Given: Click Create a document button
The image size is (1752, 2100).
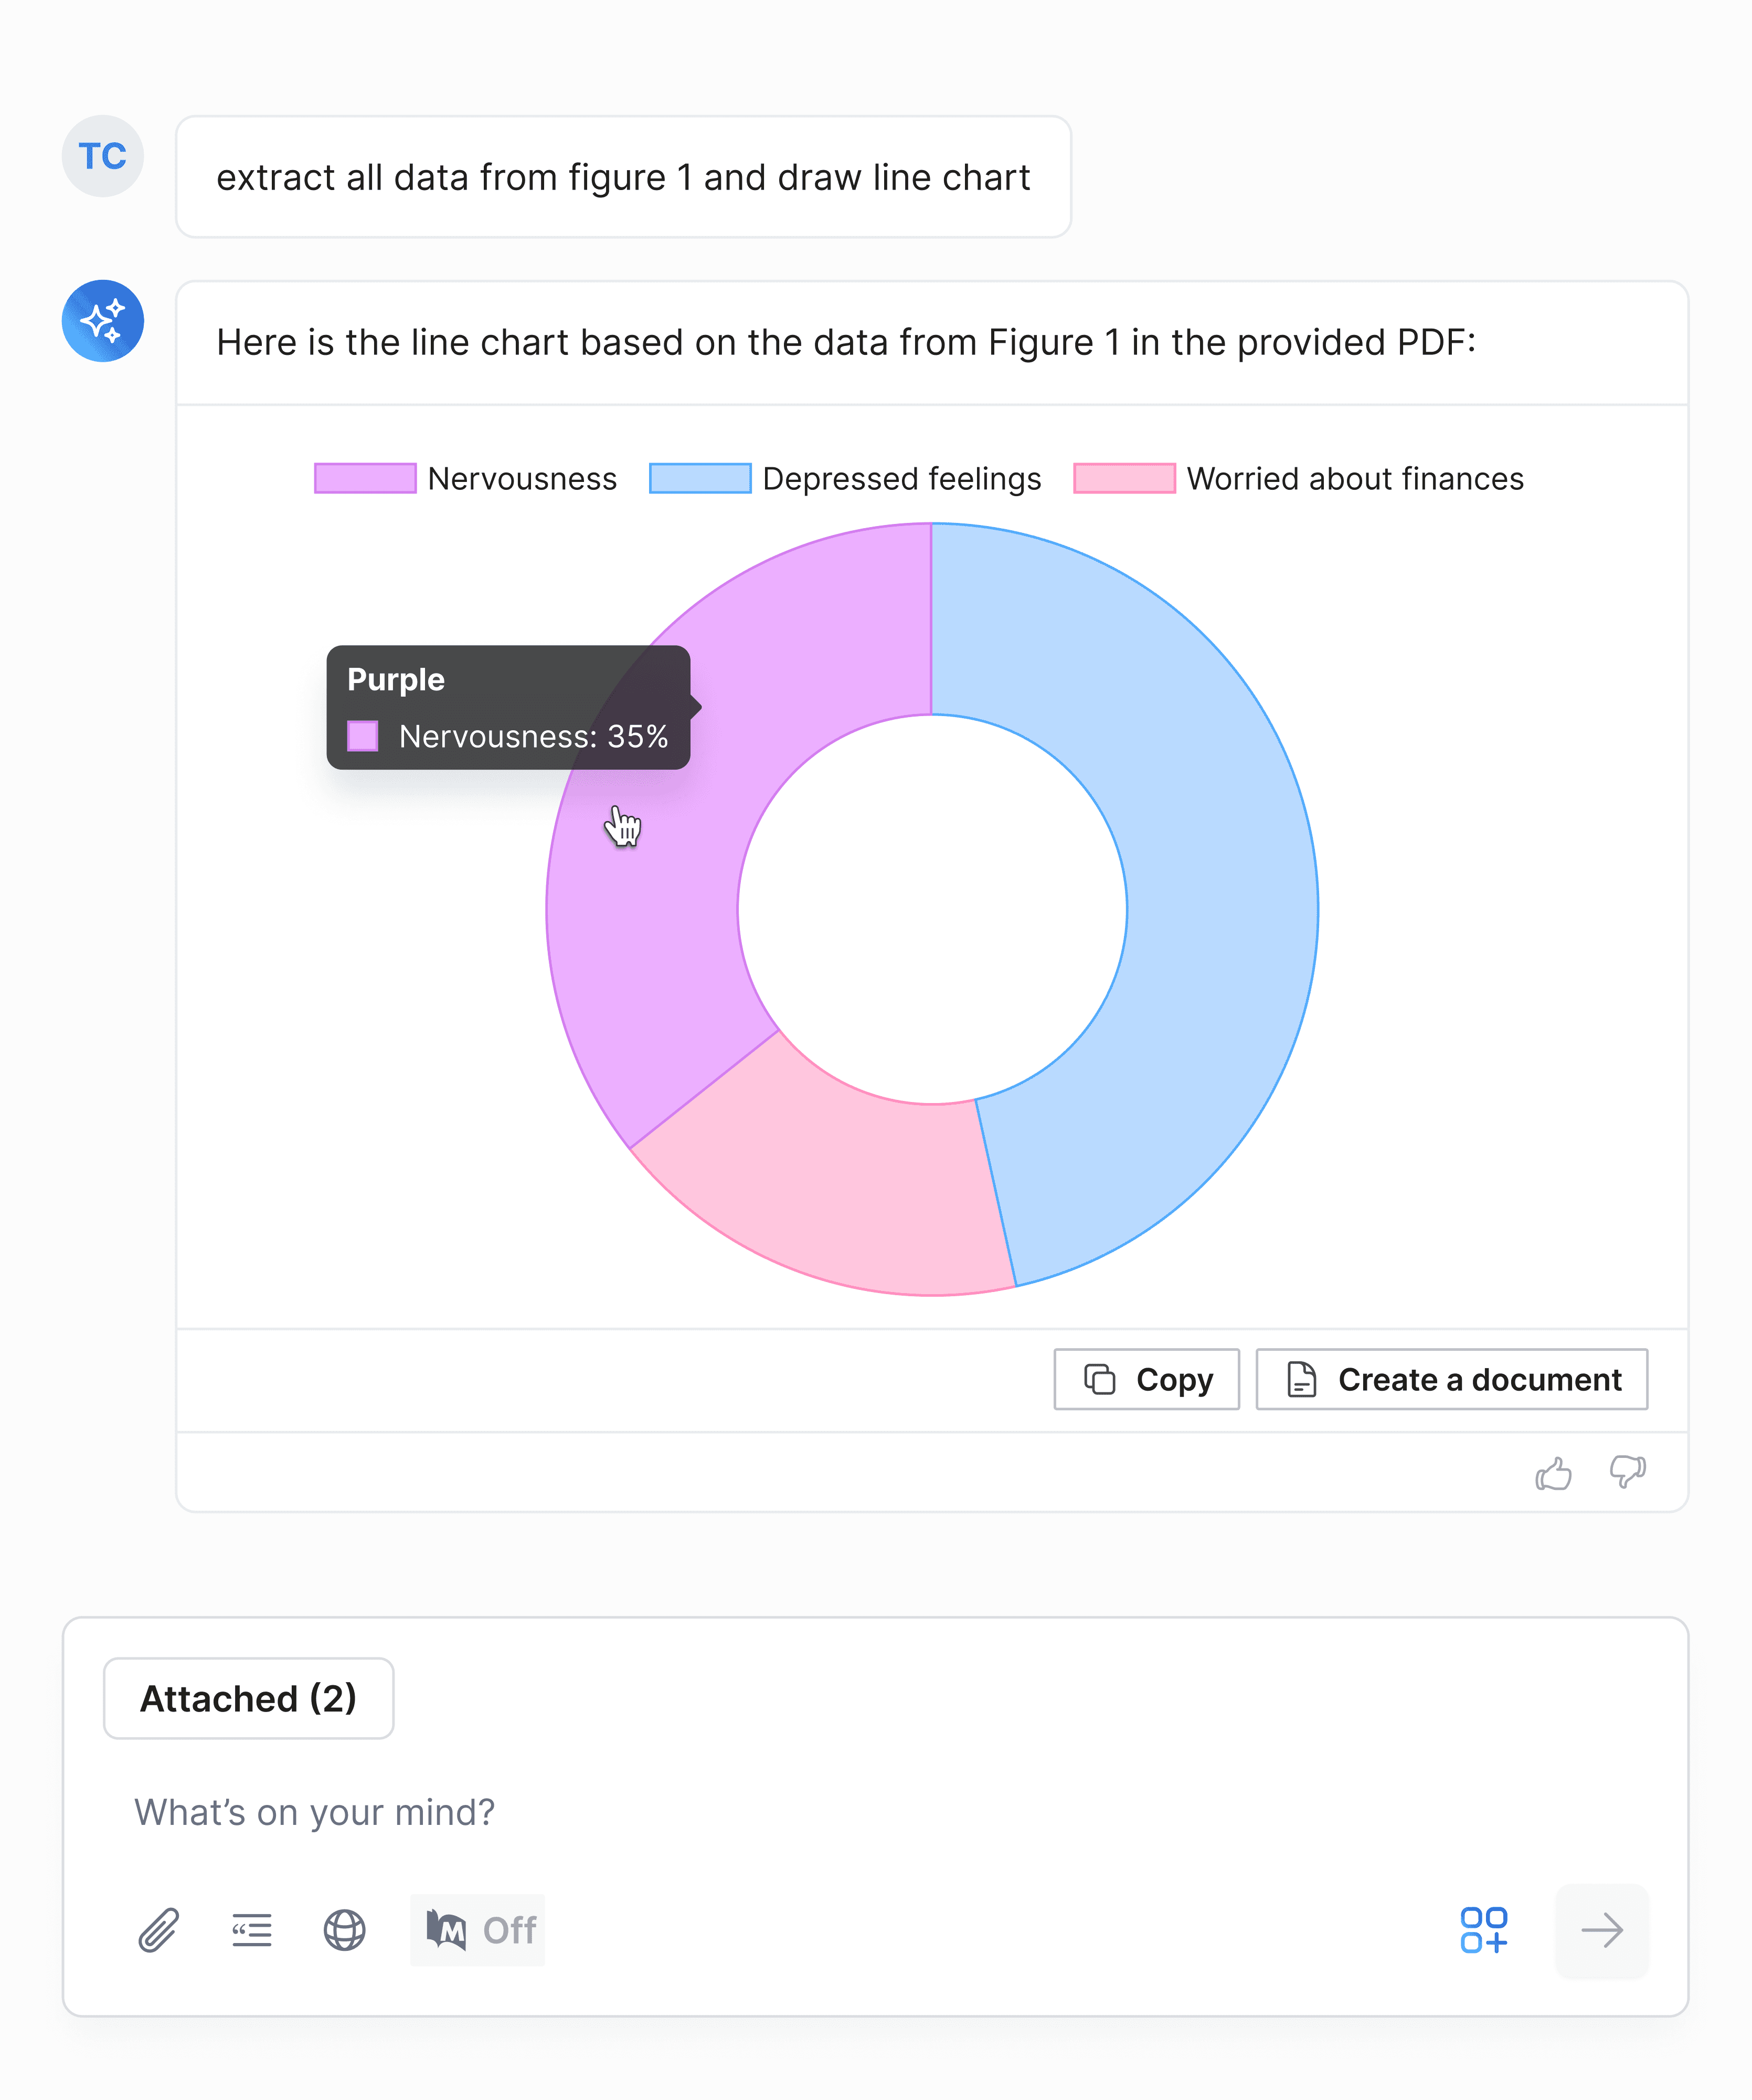Looking at the screenshot, I should click(x=1452, y=1380).
